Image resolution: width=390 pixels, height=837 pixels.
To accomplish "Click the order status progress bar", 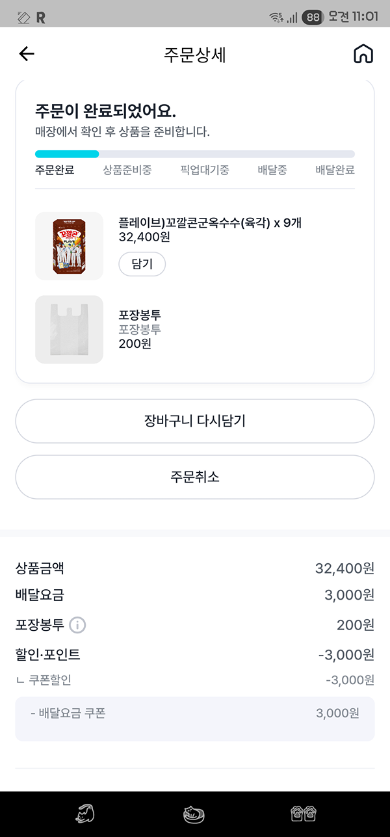I will click(x=195, y=154).
